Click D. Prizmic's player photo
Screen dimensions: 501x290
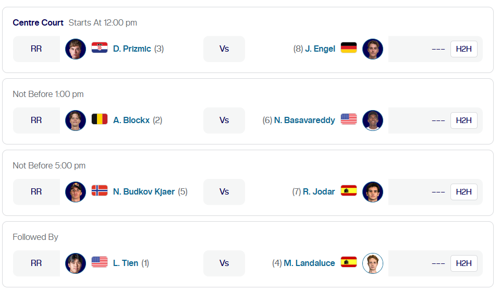[x=76, y=49]
